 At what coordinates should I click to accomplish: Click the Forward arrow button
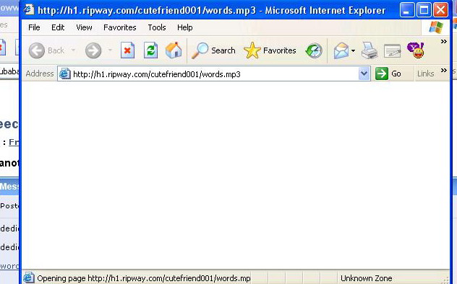coord(93,50)
